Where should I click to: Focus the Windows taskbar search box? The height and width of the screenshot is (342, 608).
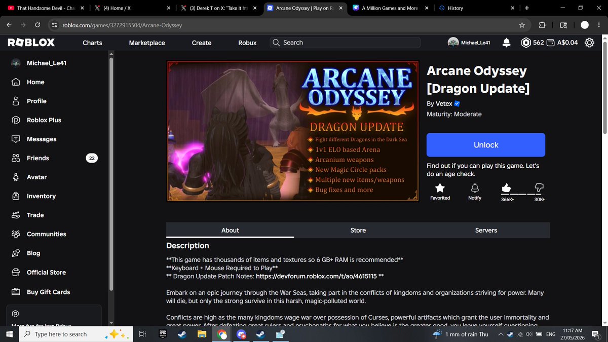(x=76, y=334)
